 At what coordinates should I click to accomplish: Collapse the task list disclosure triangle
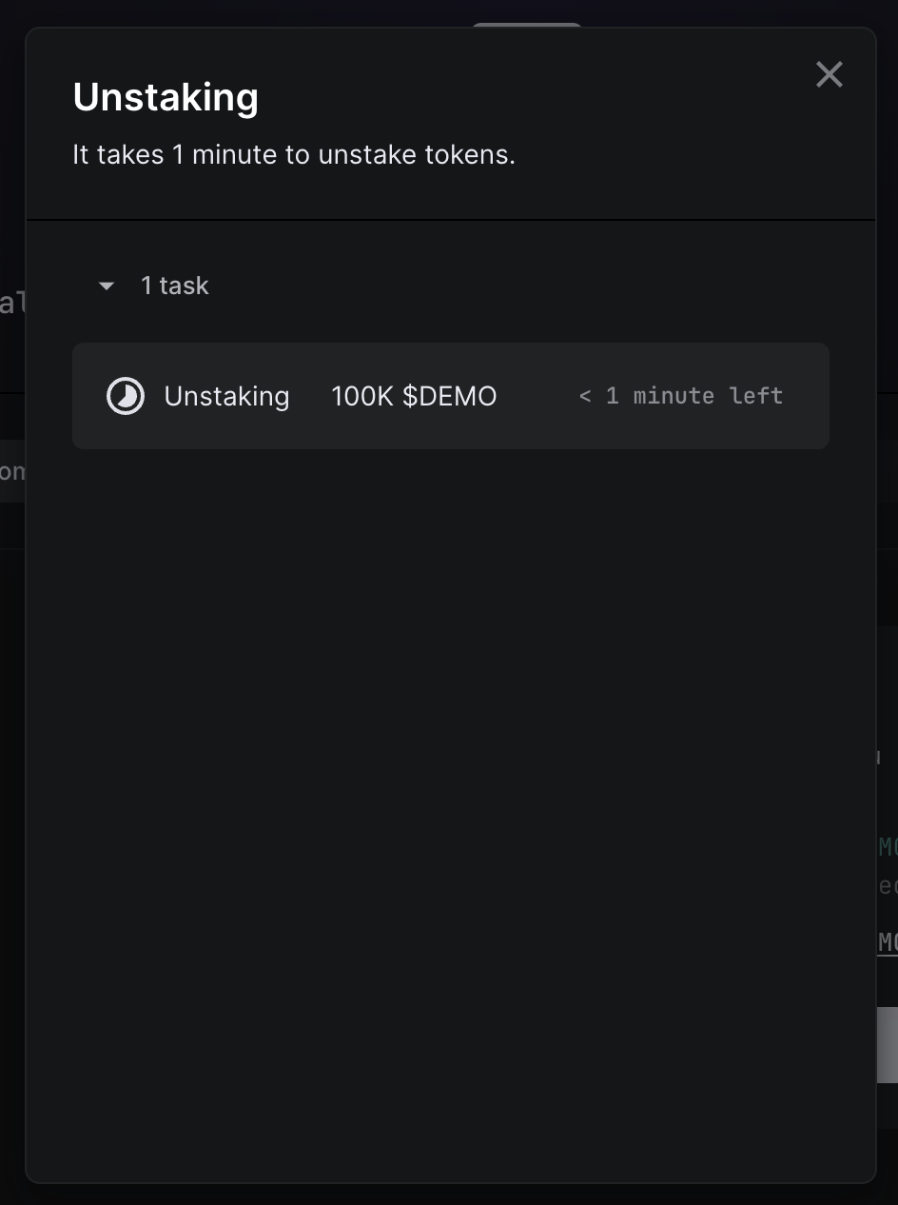coord(107,286)
